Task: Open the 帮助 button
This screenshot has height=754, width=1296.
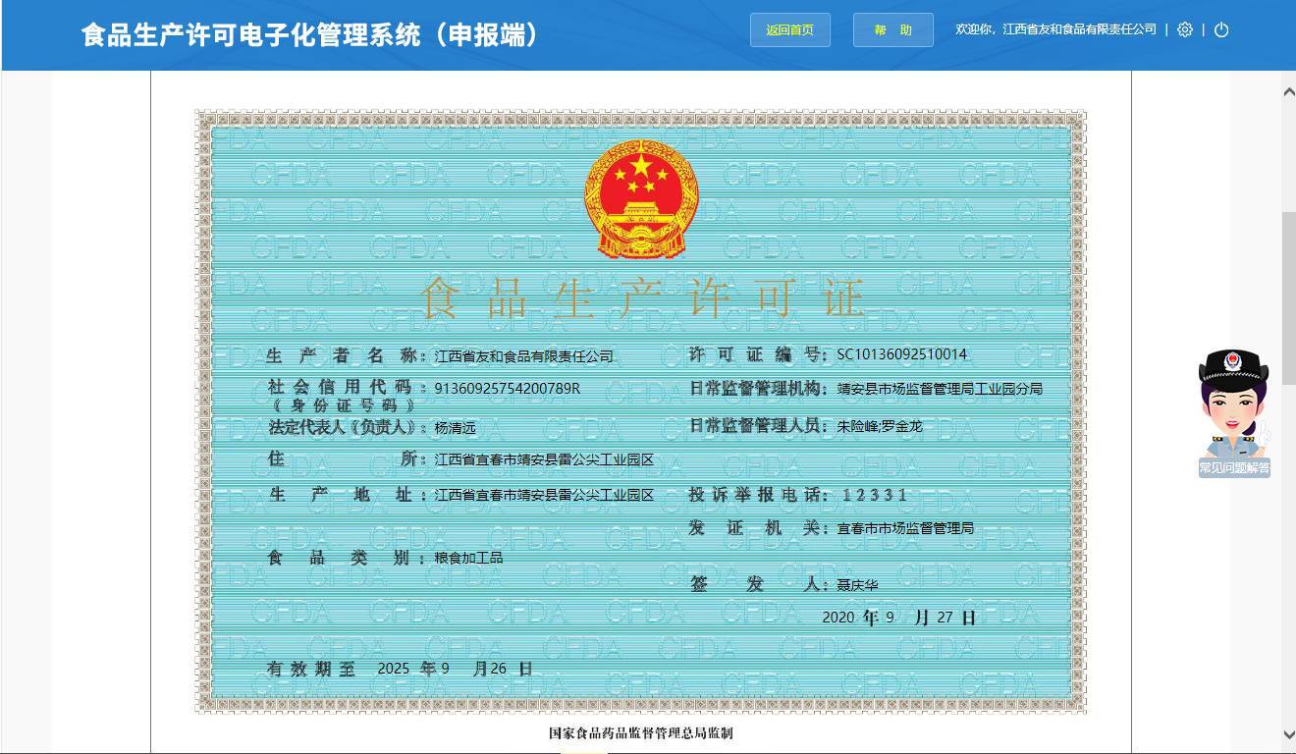Action: point(892,29)
